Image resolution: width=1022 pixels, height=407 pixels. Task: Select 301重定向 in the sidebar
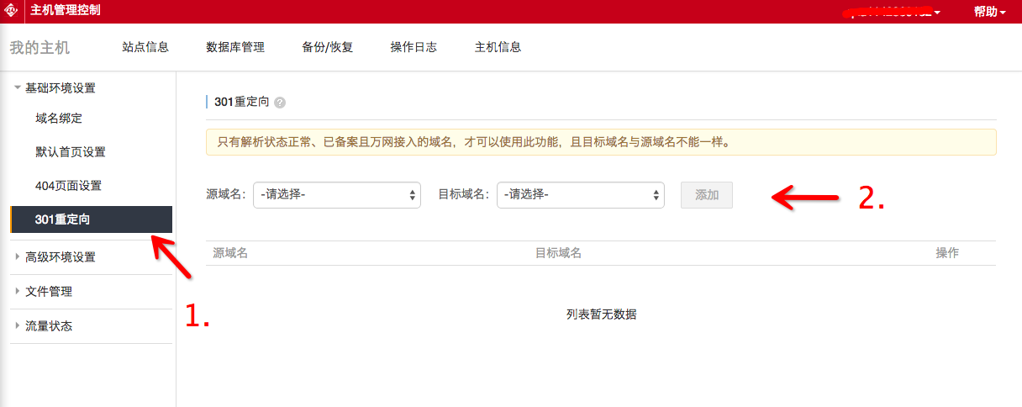point(63,219)
